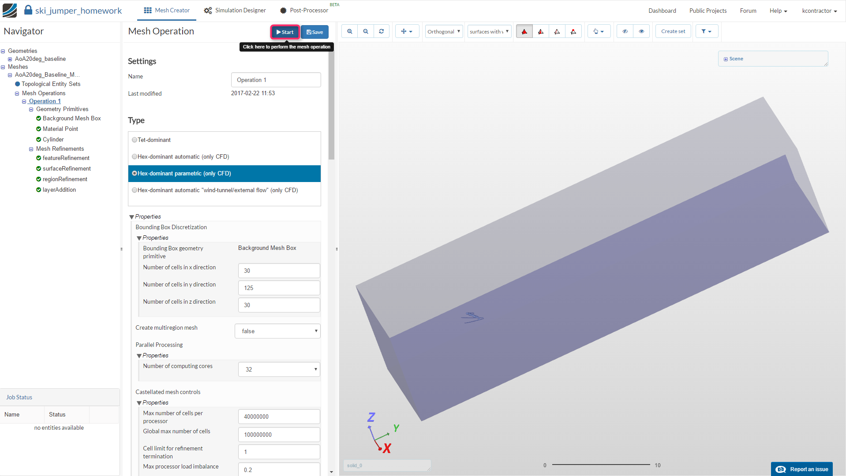This screenshot has width=846, height=476.
Task: Open the move/view orientation arrows menu
Action: (407, 31)
